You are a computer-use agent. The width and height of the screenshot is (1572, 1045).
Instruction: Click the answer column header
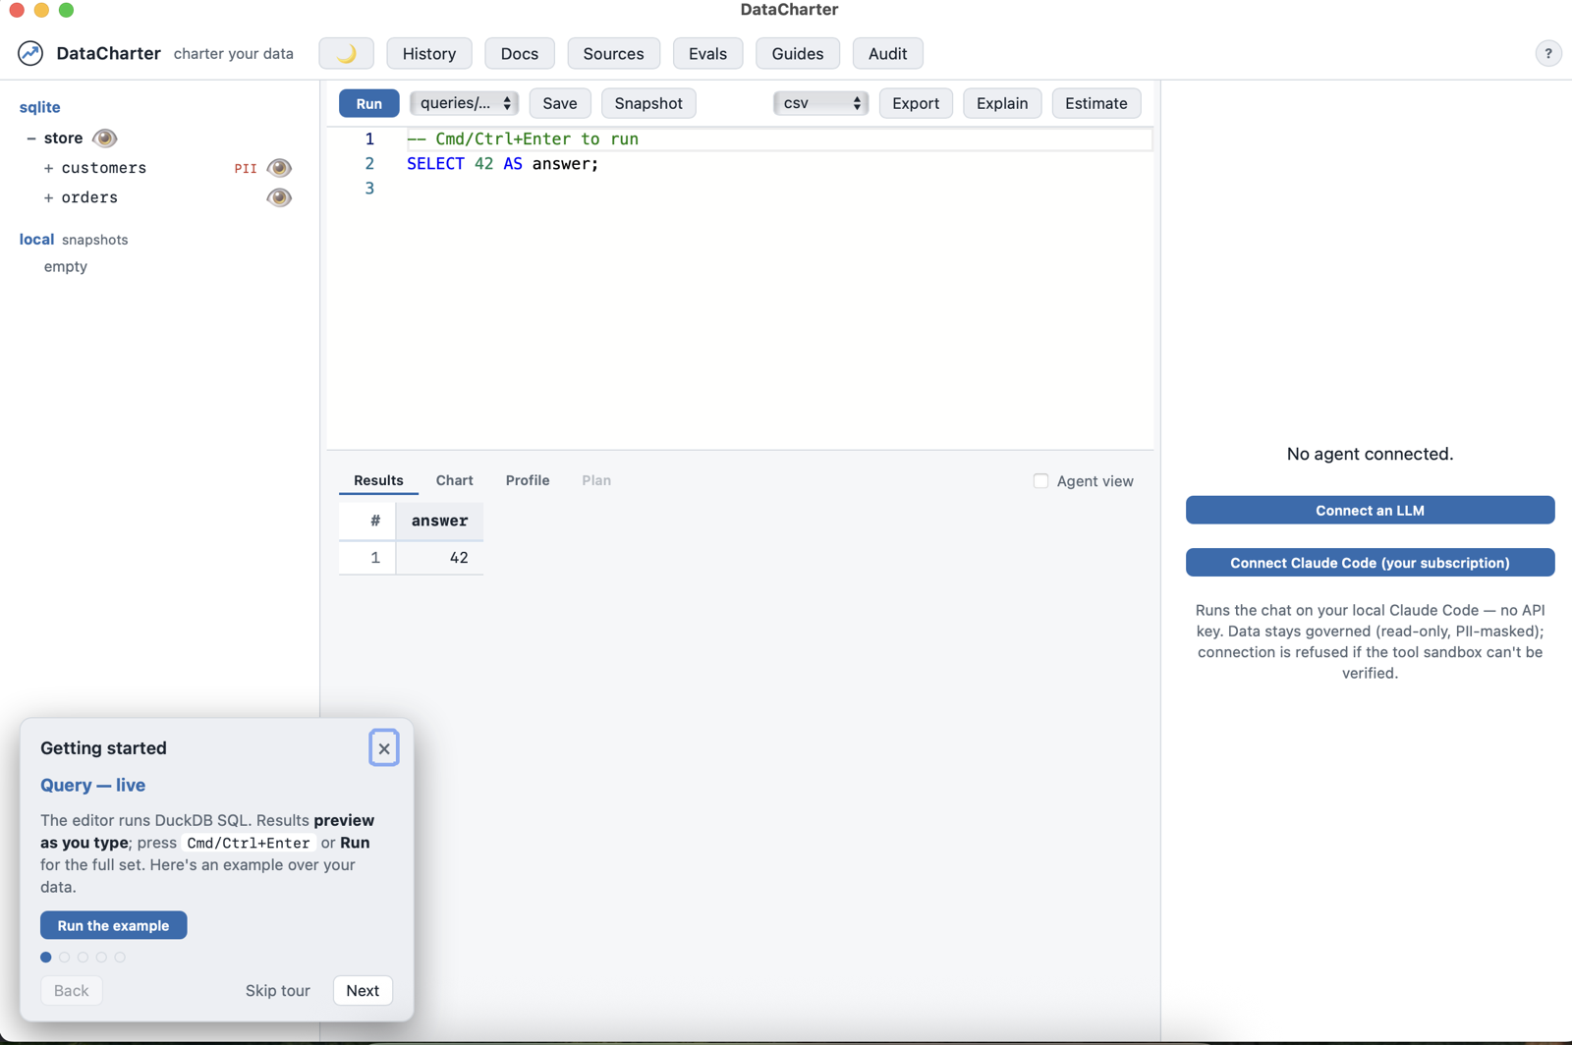[439, 521]
